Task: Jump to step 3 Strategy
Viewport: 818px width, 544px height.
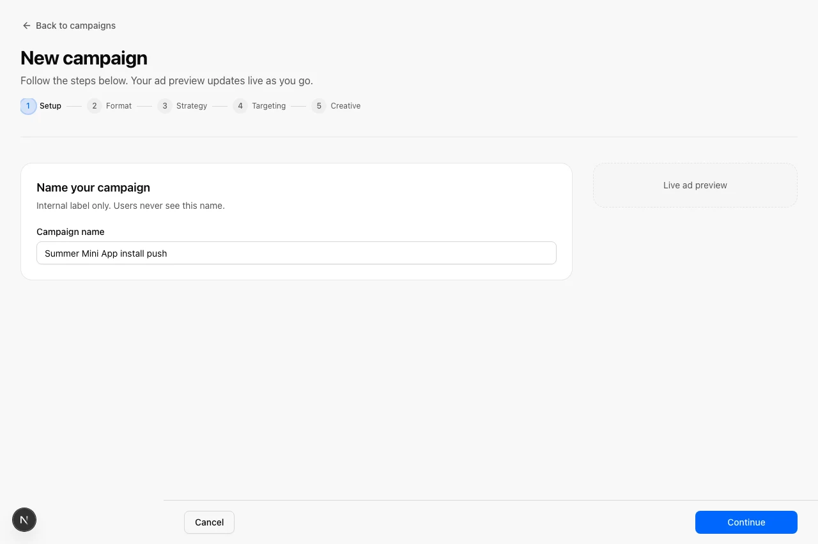Action: tap(182, 106)
